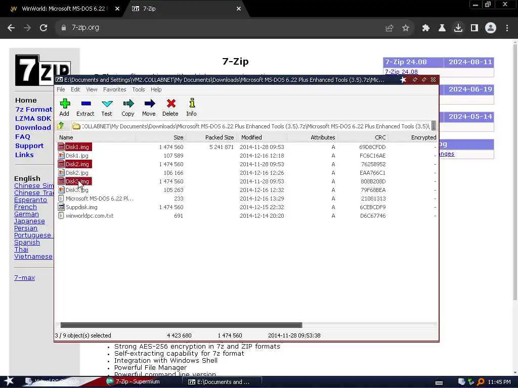Open 7-max link
This screenshot has width=518, height=388.
point(24,278)
